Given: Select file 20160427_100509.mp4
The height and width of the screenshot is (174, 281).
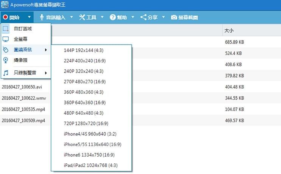Looking at the screenshot, I should pos(23,120).
